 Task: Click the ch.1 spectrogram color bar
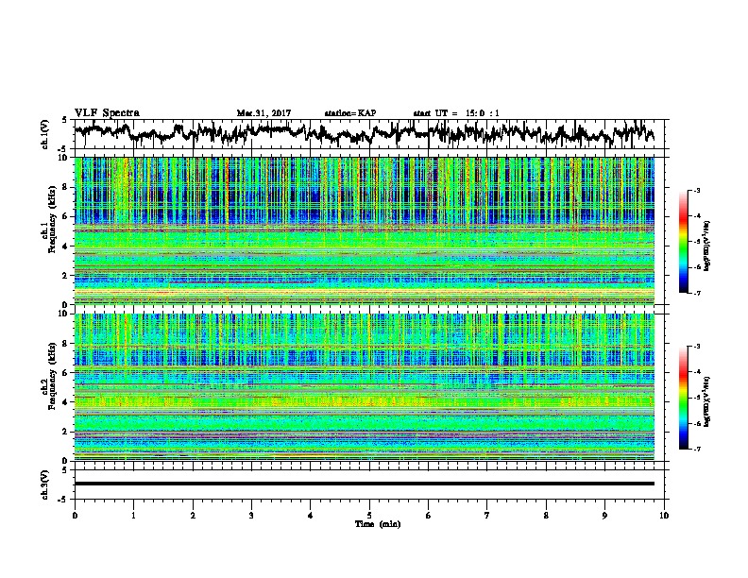pos(684,242)
